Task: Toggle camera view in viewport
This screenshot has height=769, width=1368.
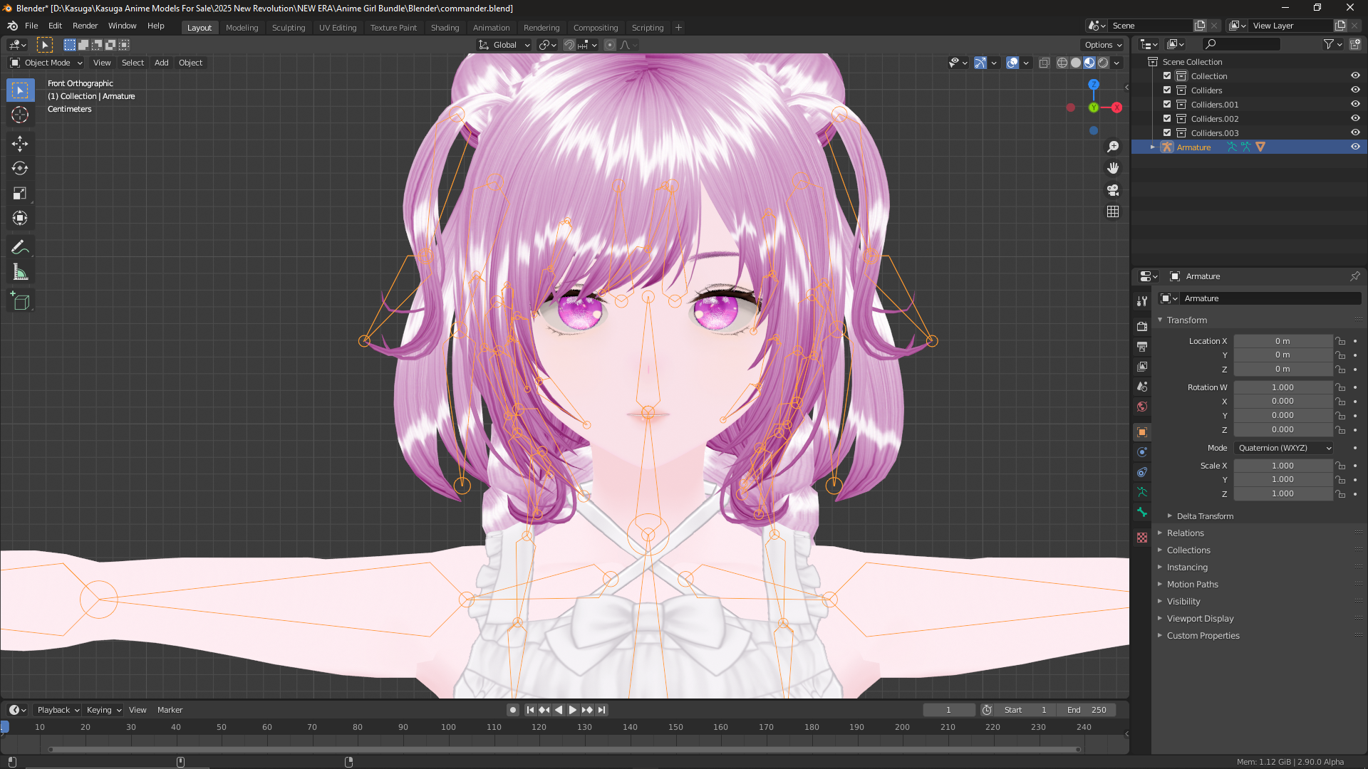Action: (x=1113, y=190)
